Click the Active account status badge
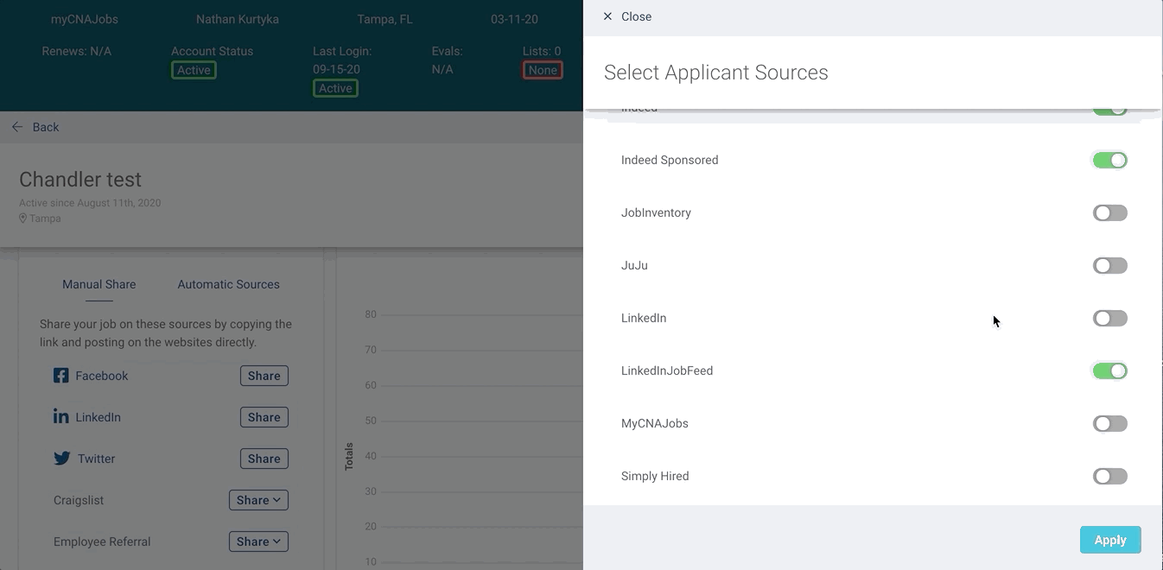The image size is (1163, 570). (x=194, y=70)
